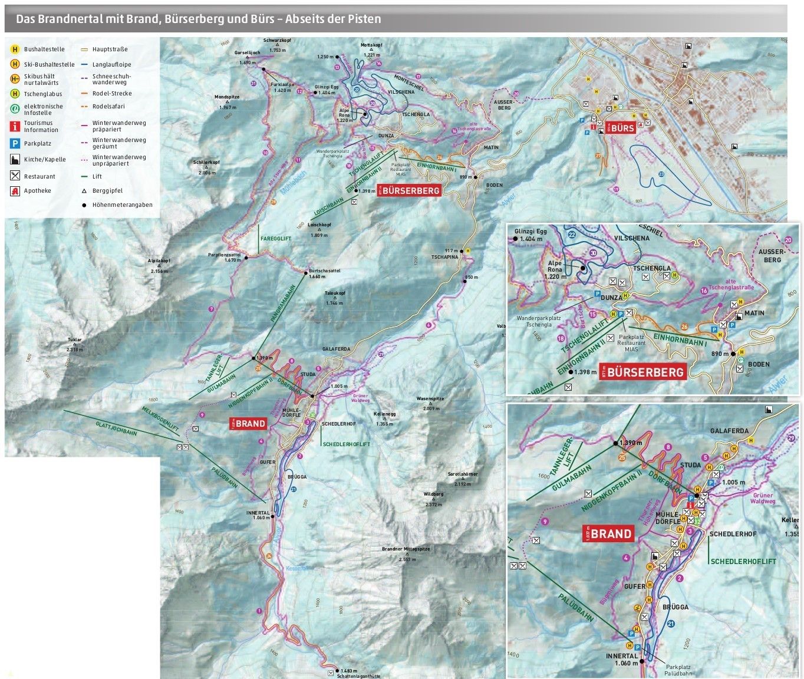Viewport: 804px width, 679px height.
Task: Click the FAREGGLIFT lift label
Action: 276,239
